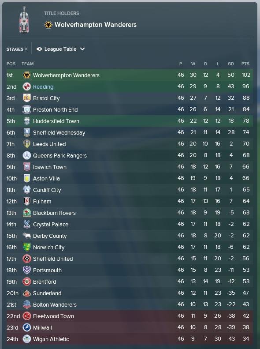This screenshot has width=260, height=349.
Task: Expand the Stages menu
Action: pos(17,49)
